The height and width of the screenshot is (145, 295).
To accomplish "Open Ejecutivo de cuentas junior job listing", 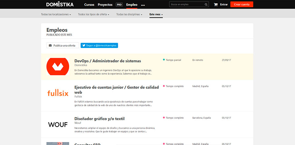I will [x=117, y=90].
